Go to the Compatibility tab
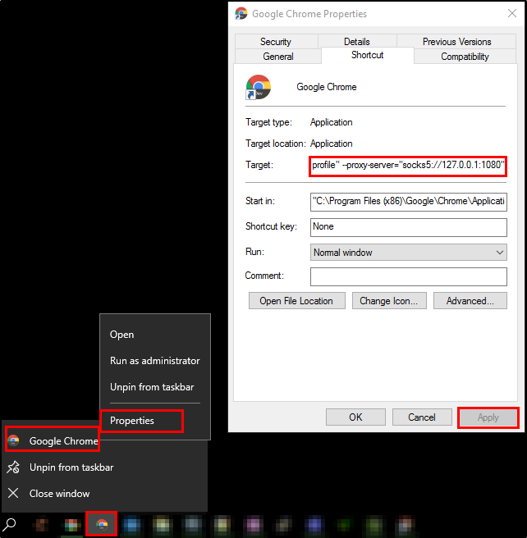This screenshot has height=538, width=527. [x=465, y=57]
